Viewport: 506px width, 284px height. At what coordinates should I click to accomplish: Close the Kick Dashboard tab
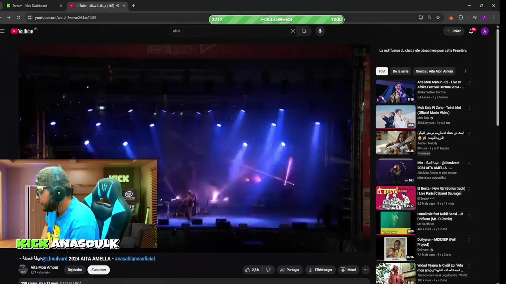pyautogui.click(x=61, y=6)
